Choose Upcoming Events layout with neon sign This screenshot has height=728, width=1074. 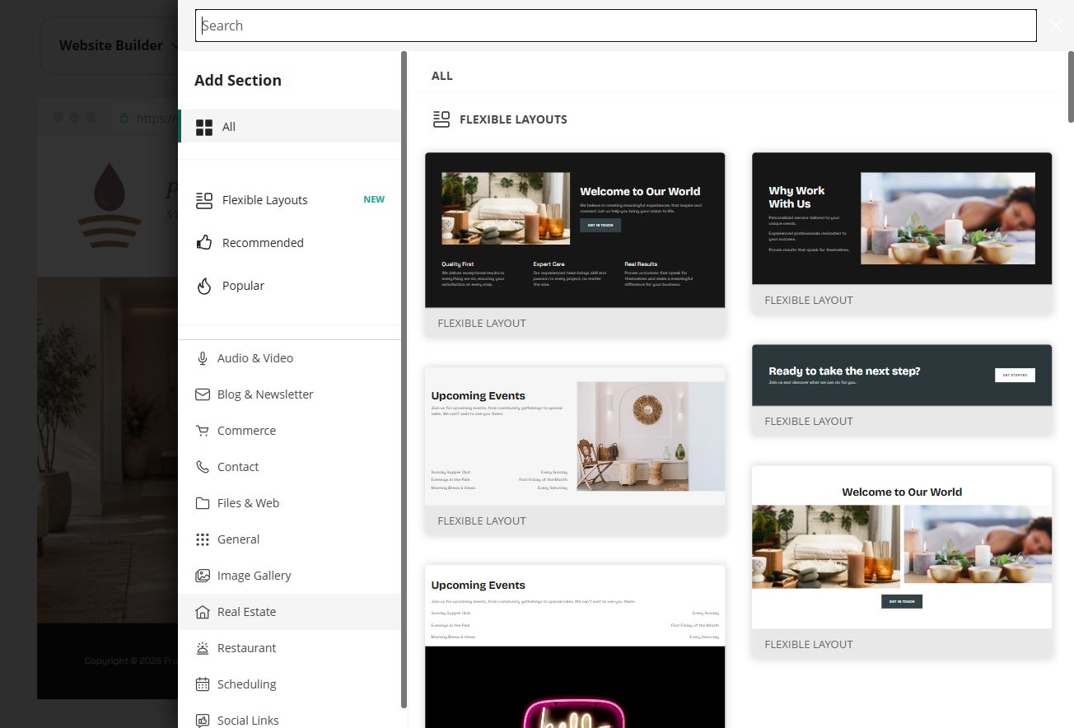point(575,646)
